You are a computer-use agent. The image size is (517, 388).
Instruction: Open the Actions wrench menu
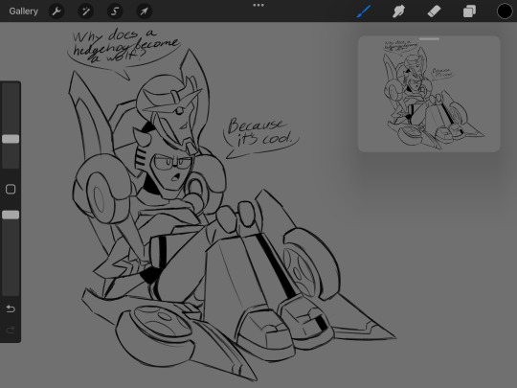click(56, 11)
